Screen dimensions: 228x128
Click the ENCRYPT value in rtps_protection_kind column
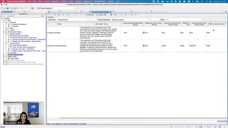coord(192,46)
